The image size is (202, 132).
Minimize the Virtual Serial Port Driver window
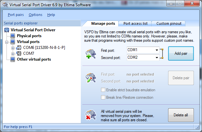[x=171, y=4]
